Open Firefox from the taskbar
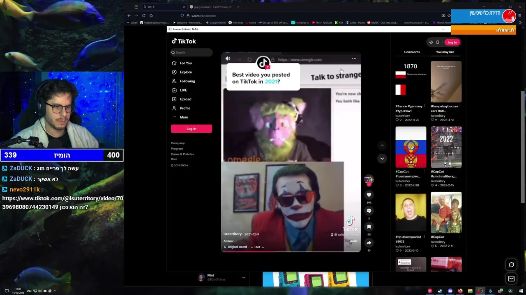The width and height of the screenshot is (526, 295). tap(460, 291)
